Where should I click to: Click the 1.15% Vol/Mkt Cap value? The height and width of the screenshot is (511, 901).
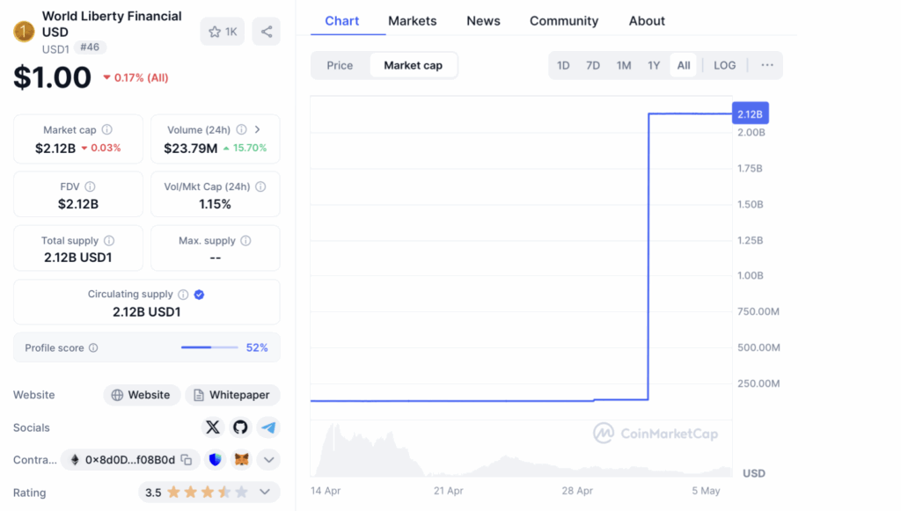(215, 204)
